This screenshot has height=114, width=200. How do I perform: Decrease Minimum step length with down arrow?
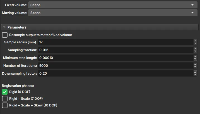[195, 59]
